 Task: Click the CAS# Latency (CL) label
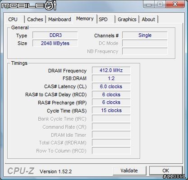point(65,86)
